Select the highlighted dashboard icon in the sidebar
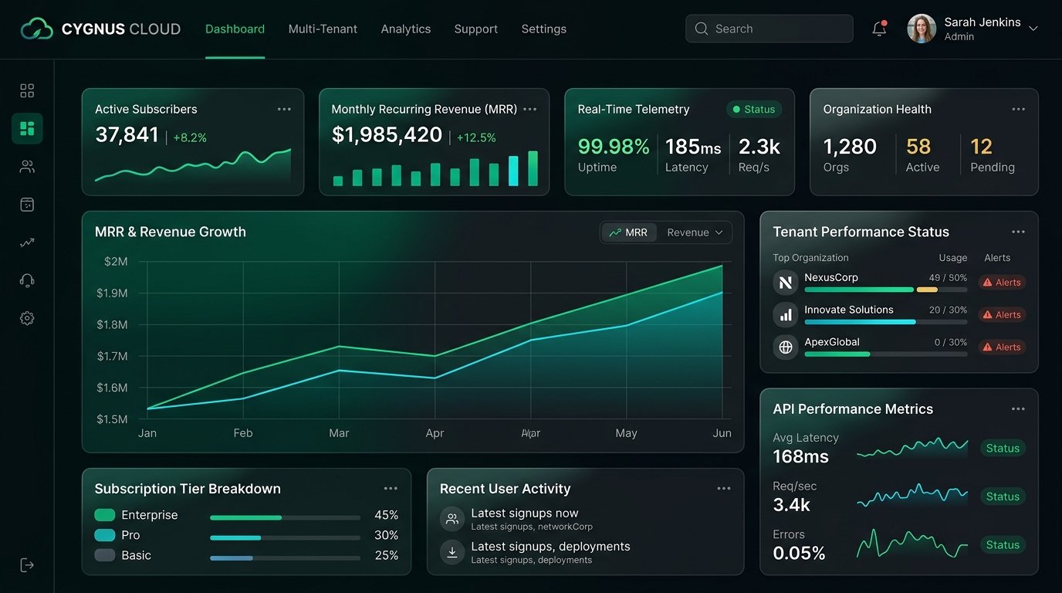 click(27, 128)
